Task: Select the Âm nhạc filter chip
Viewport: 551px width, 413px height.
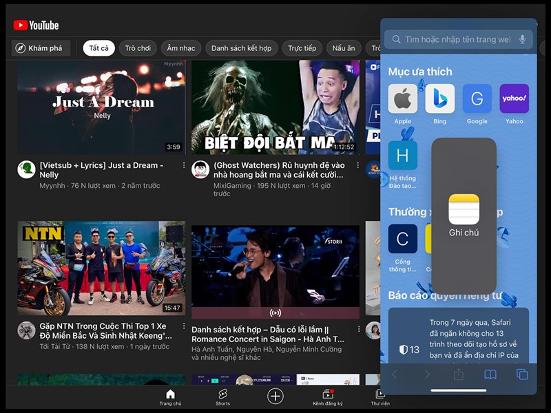Action: (x=181, y=48)
